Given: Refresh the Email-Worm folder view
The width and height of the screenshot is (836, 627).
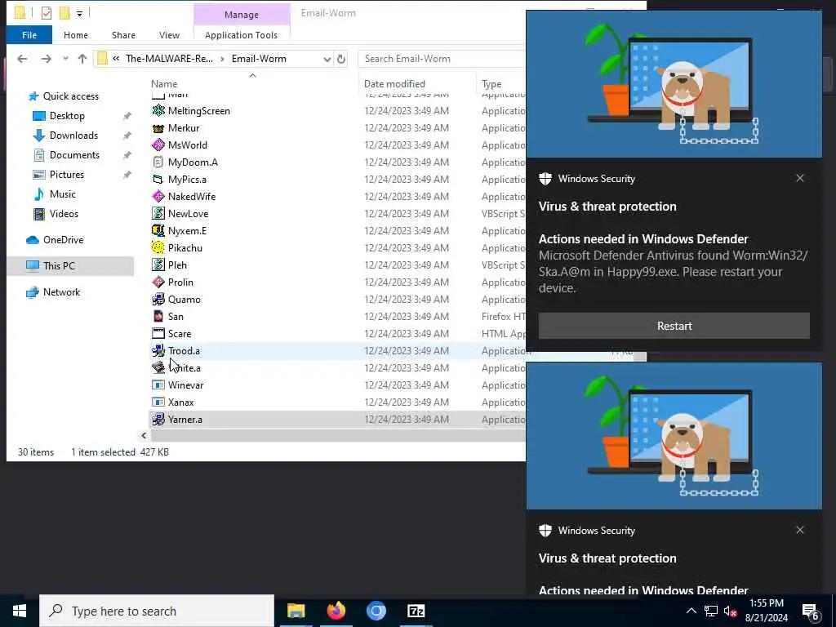Looking at the screenshot, I should [x=341, y=59].
